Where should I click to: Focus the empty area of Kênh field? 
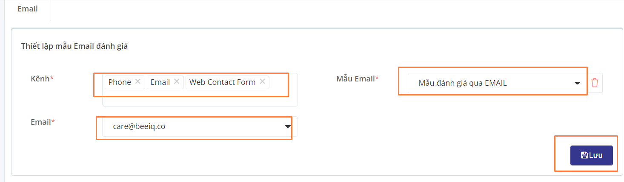(200, 98)
